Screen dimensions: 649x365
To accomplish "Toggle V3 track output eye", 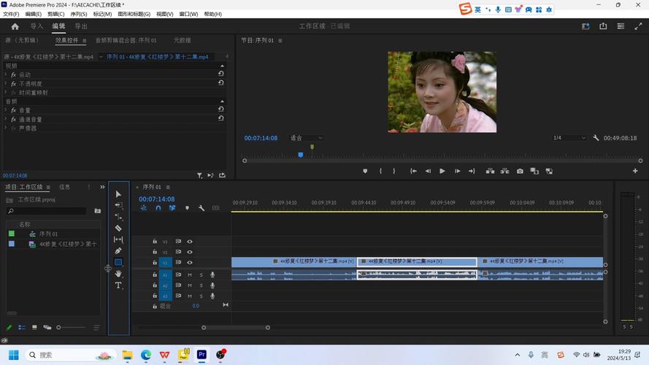I will pos(190,241).
